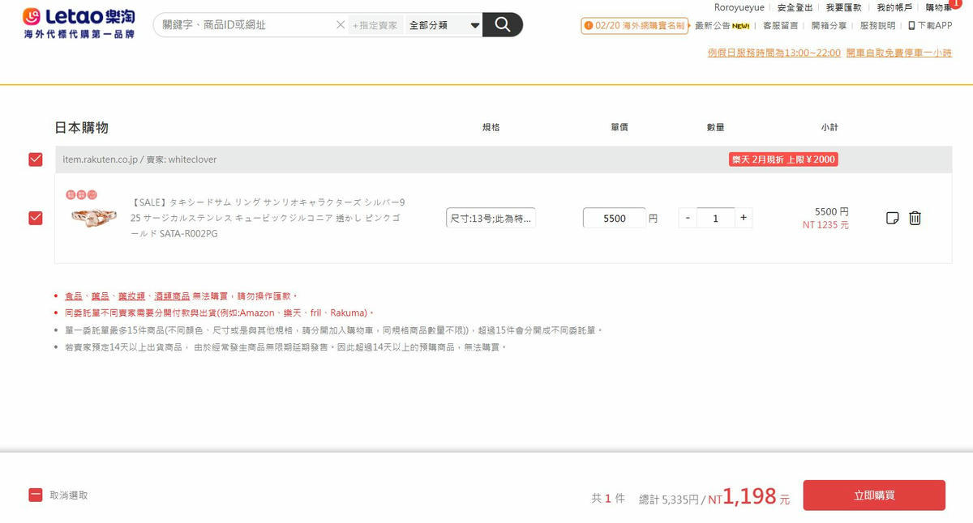Open the 酒類商品 restricted category link

(x=172, y=296)
